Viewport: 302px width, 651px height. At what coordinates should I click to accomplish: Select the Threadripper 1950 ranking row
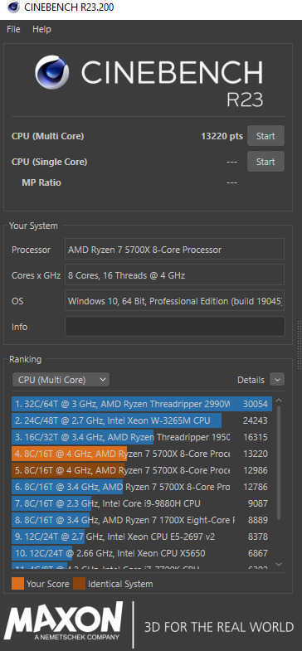pos(142,437)
